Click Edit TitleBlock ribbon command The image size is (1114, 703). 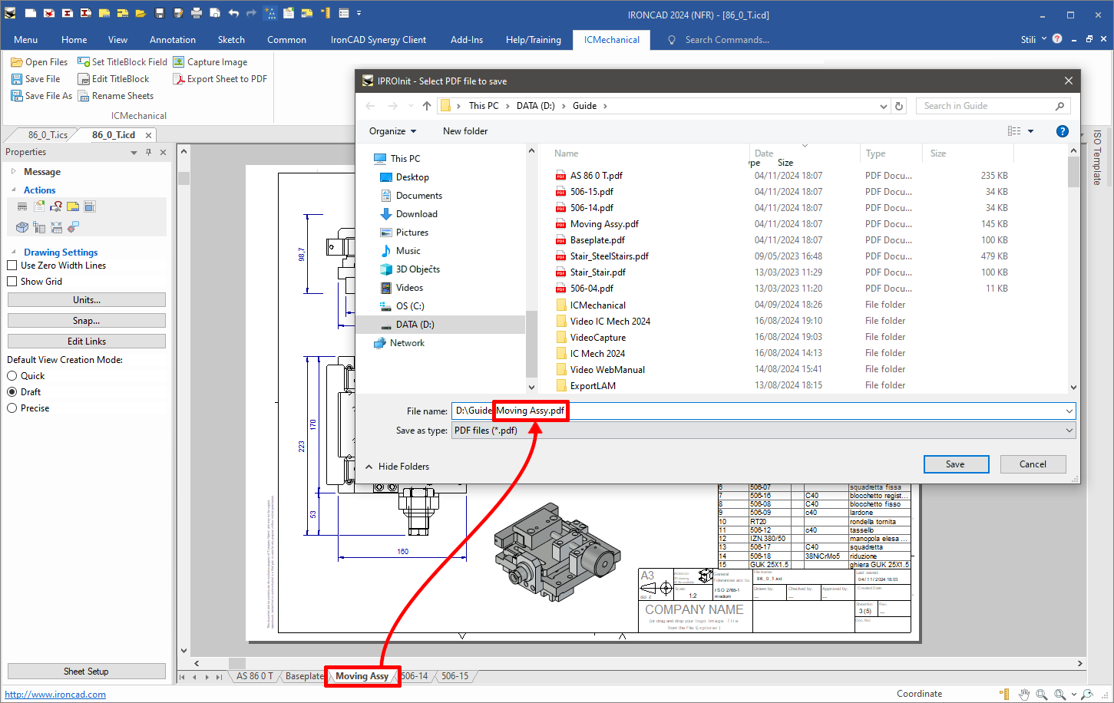coord(114,79)
